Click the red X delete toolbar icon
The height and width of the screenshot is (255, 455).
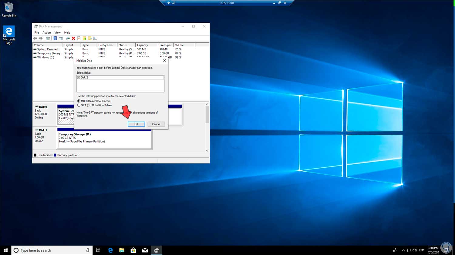(73, 39)
